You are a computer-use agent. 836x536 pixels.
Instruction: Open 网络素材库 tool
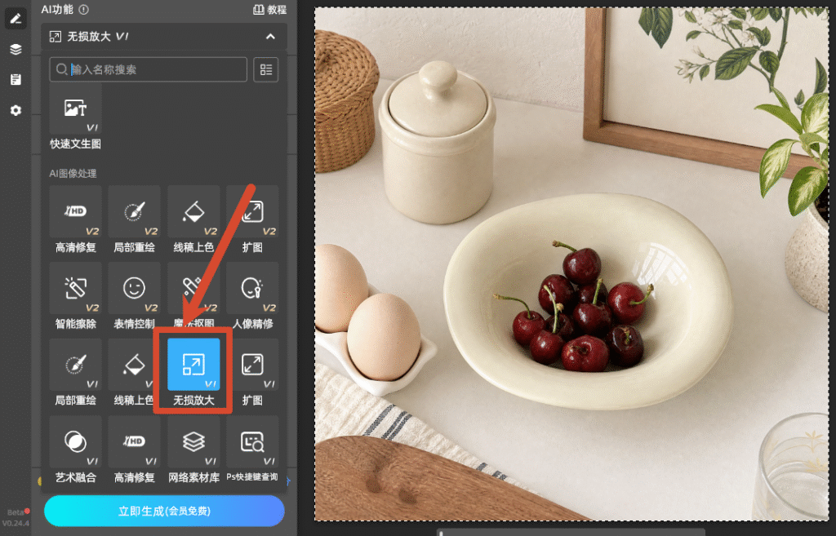tap(193, 450)
